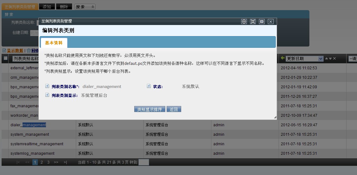Toggle the select-all checkbox in table header
357x175 pixels.
(x=5, y=58)
